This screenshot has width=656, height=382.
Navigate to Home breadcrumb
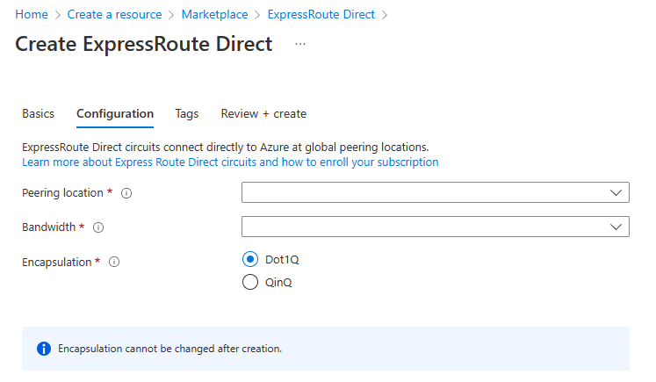click(32, 14)
